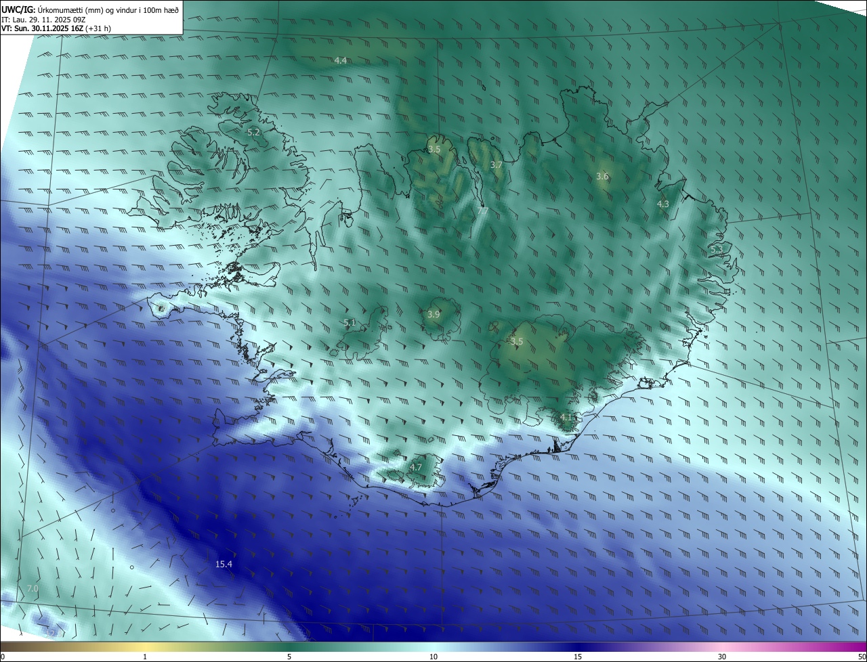Click the title text 'Úrkomumætti (mm) og vindur í 100m hæð'

click(x=108, y=9)
